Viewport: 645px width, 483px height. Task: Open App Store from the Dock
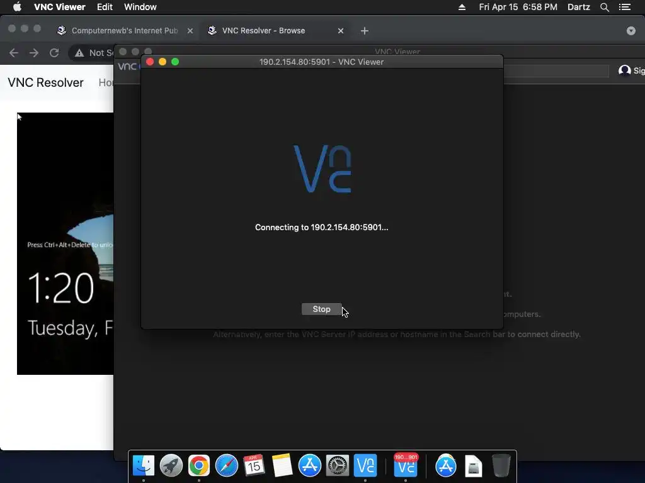coord(310,466)
